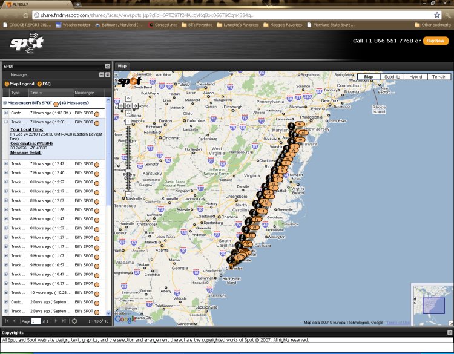Viewport: 454px width, 354px height.
Task: Pan the map left with arrow button
Action: (x=121, y=106)
